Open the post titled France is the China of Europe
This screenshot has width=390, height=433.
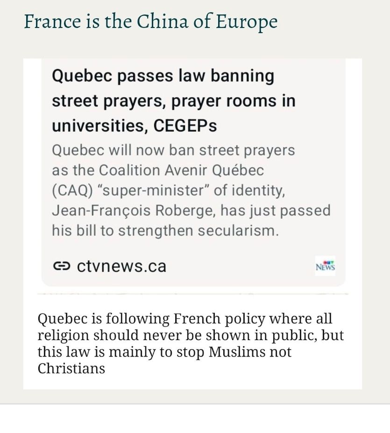point(150,21)
